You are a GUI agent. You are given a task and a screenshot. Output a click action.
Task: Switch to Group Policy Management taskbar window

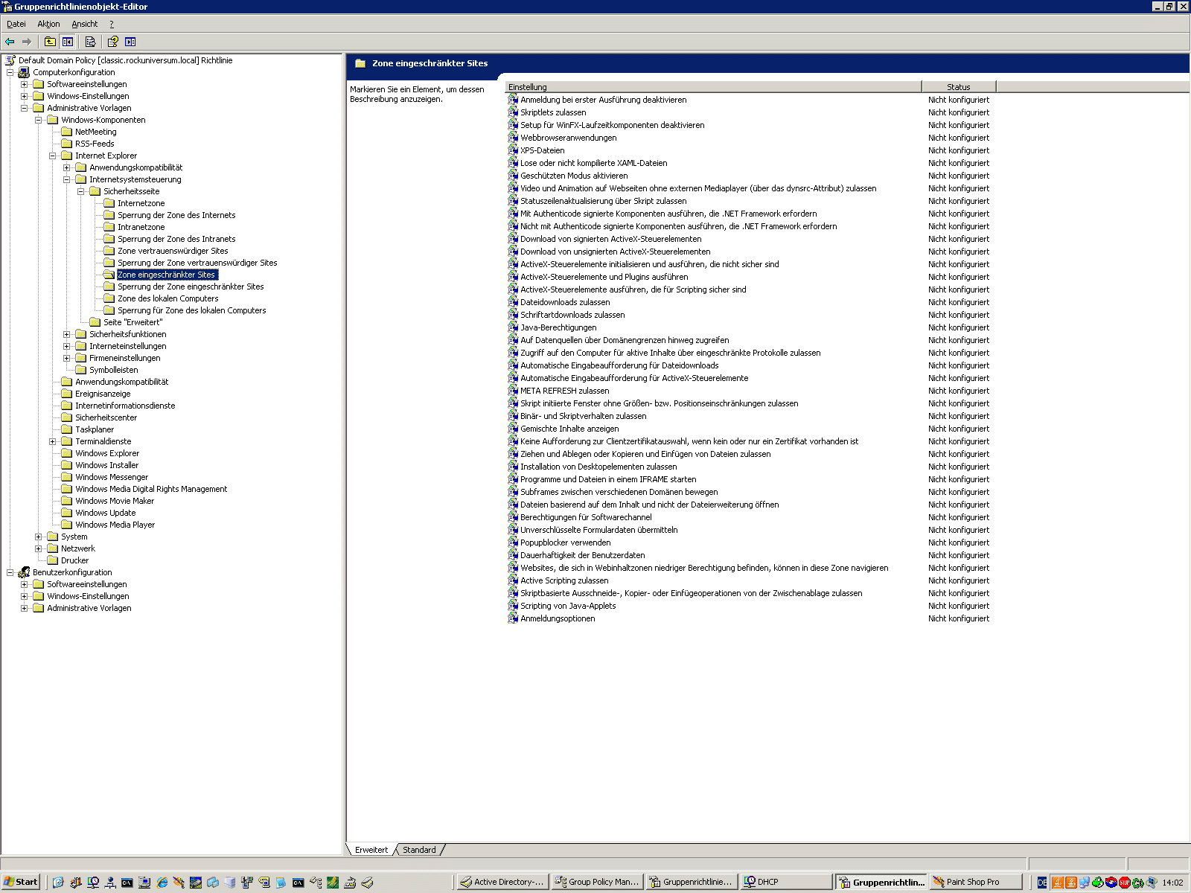coord(598,882)
